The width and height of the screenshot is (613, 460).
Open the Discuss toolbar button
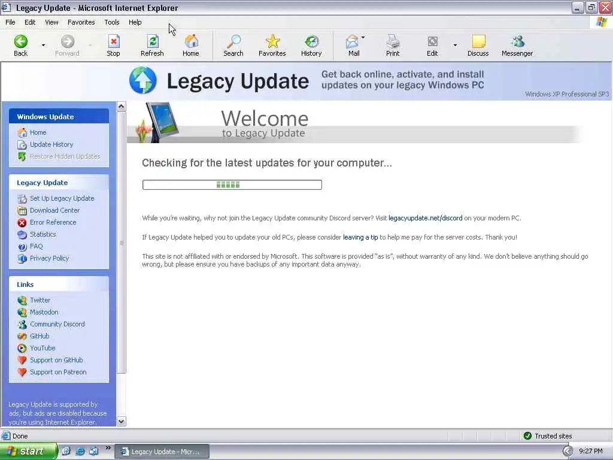tap(478, 46)
